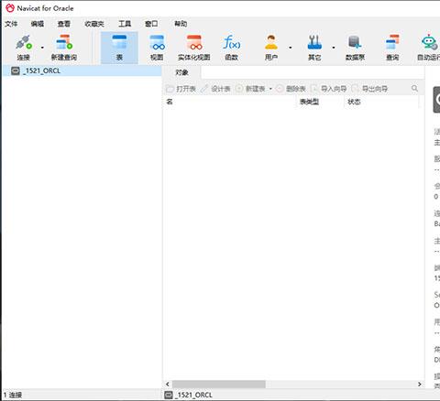The width and height of the screenshot is (440, 401).
Task: Launch the 导入向导 (Import Wizard)
Action: coord(329,89)
